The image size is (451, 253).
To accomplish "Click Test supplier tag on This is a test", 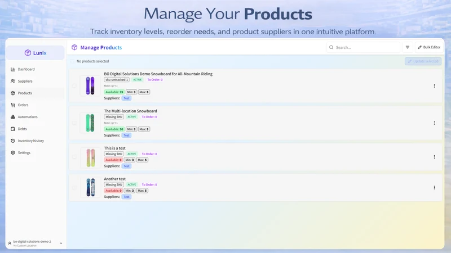I will tap(126, 166).
